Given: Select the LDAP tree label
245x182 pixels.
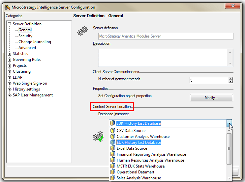Looking at the screenshot, I should (17, 77).
